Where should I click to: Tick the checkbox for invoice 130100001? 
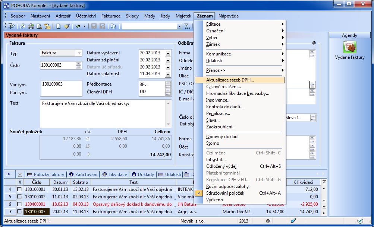click(x=19, y=189)
